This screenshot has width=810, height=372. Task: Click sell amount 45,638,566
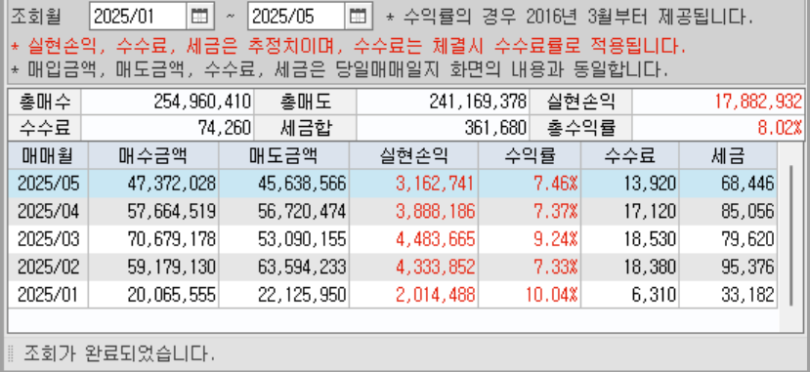pyautogui.click(x=302, y=184)
